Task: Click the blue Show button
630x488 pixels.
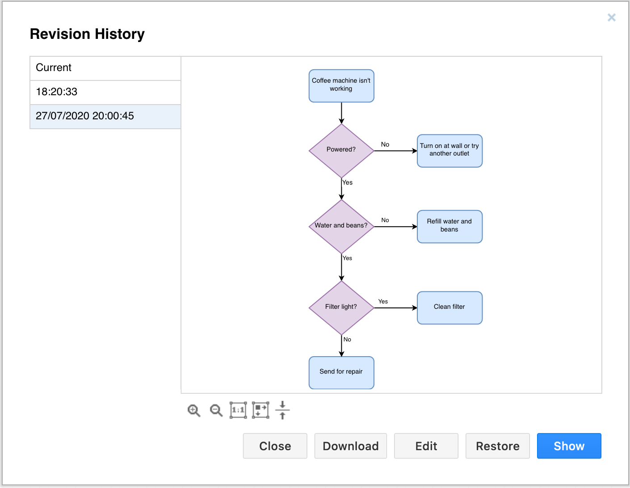Action: point(569,446)
